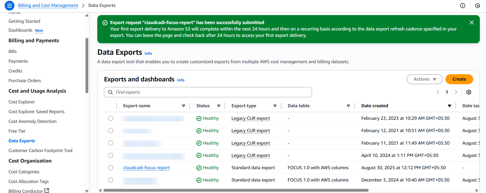Image resolution: width=486 pixels, height=193 pixels.
Task: Go to next page of exports
Action: [x=456, y=92]
